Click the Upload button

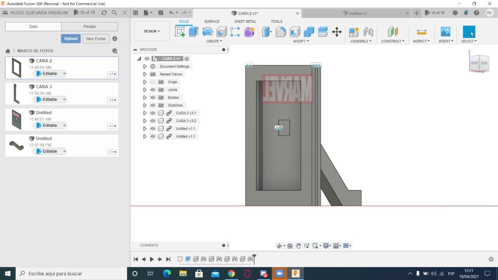[x=71, y=38]
